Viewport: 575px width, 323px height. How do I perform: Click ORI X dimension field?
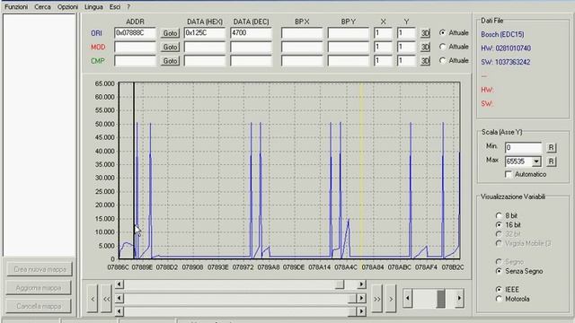coord(383,33)
